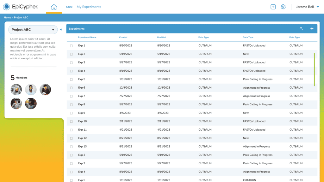Viewport: 324px width, 182px height.
Task: Add an experiment with the white plus icon
Action: click(312, 29)
